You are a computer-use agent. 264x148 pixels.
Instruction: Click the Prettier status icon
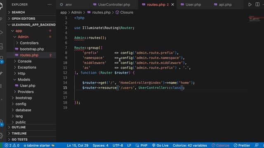(242, 146)
